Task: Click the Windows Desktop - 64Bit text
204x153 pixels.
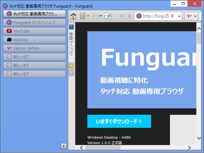Action: 109,137
